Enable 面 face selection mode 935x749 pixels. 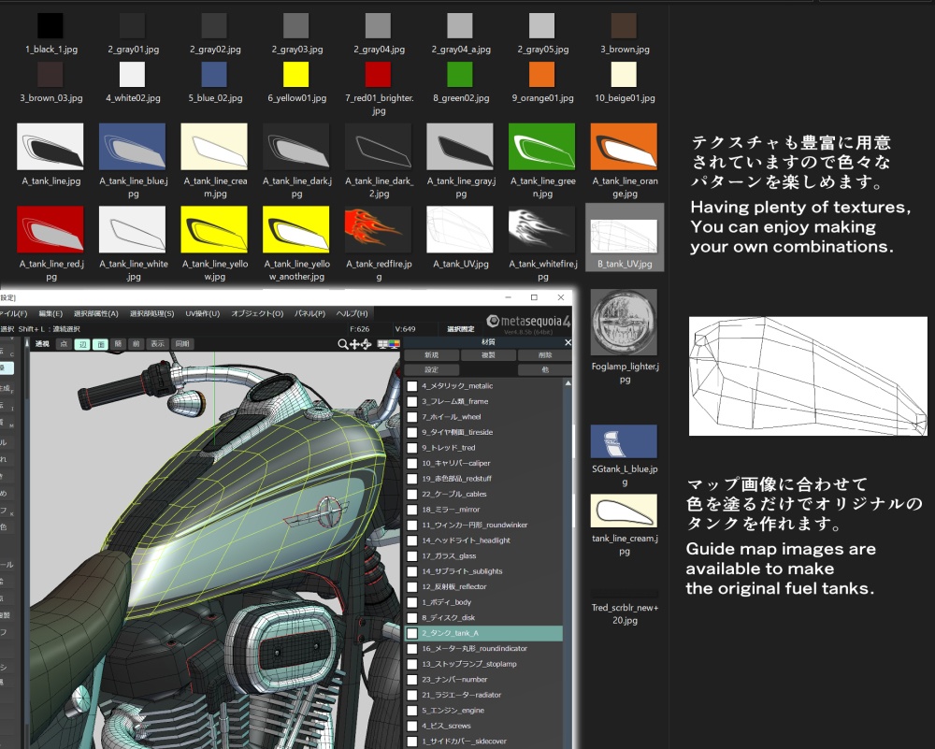tap(102, 343)
